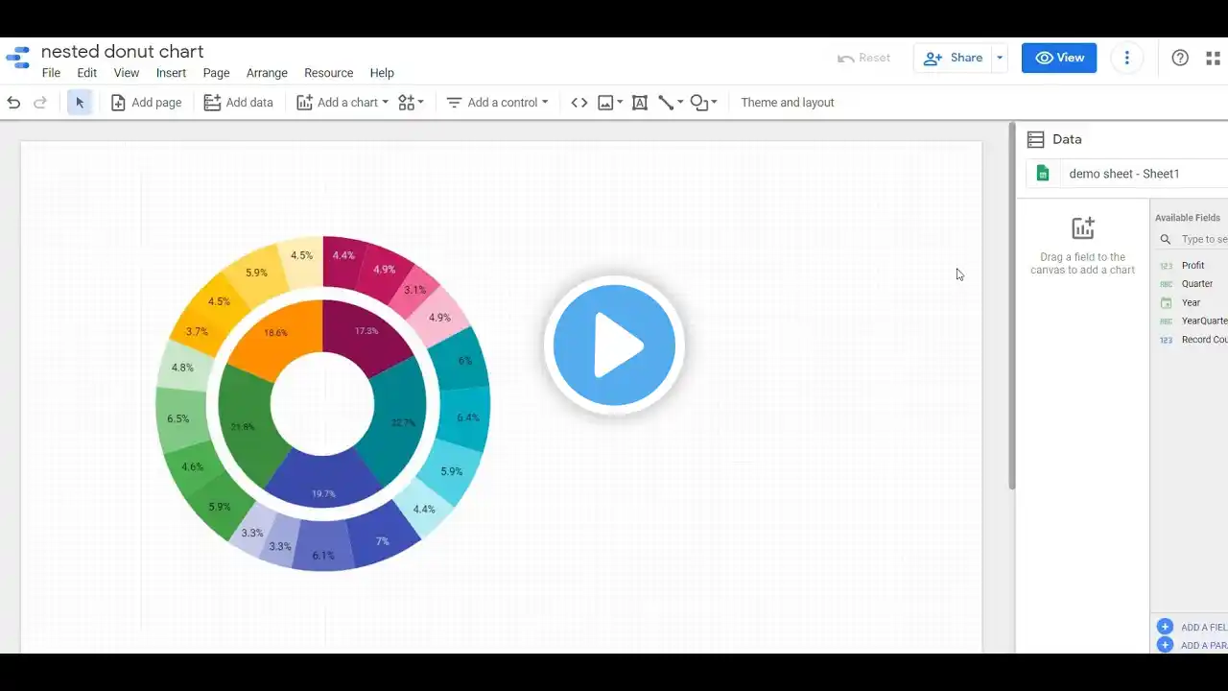Viewport: 1228px width, 691px height.
Task: Select the Year field
Action: coord(1193,302)
